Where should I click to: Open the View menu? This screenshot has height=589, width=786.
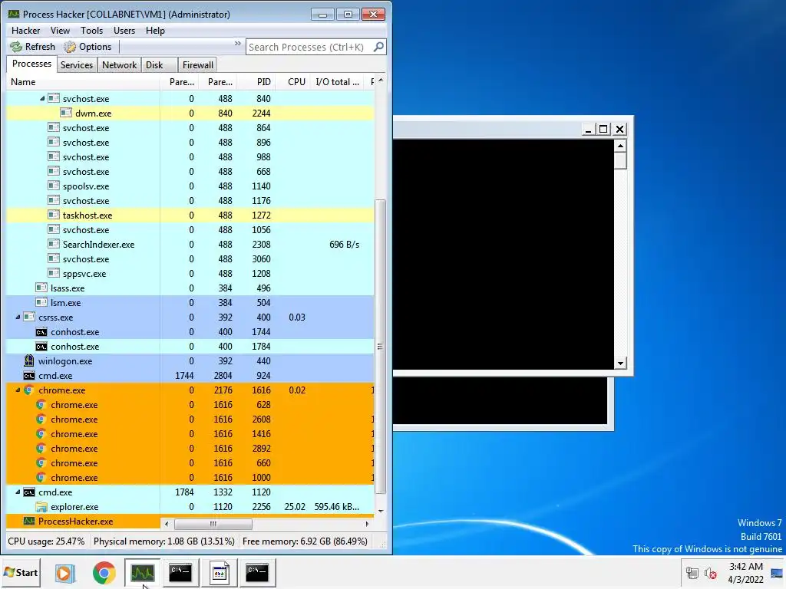[x=60, y=31]
